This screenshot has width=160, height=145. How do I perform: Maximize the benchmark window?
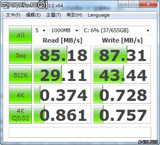[x=134, y=4]
